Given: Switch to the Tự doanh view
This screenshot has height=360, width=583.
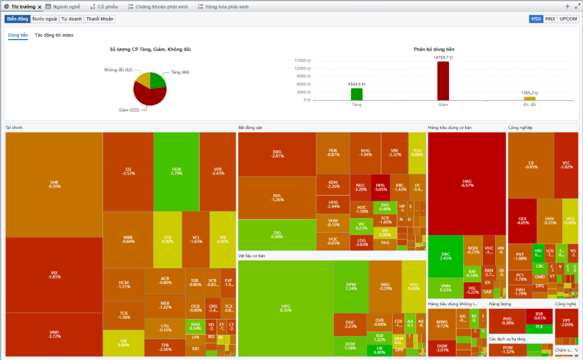Looking at the screenshot, I should tap(71, 19).
